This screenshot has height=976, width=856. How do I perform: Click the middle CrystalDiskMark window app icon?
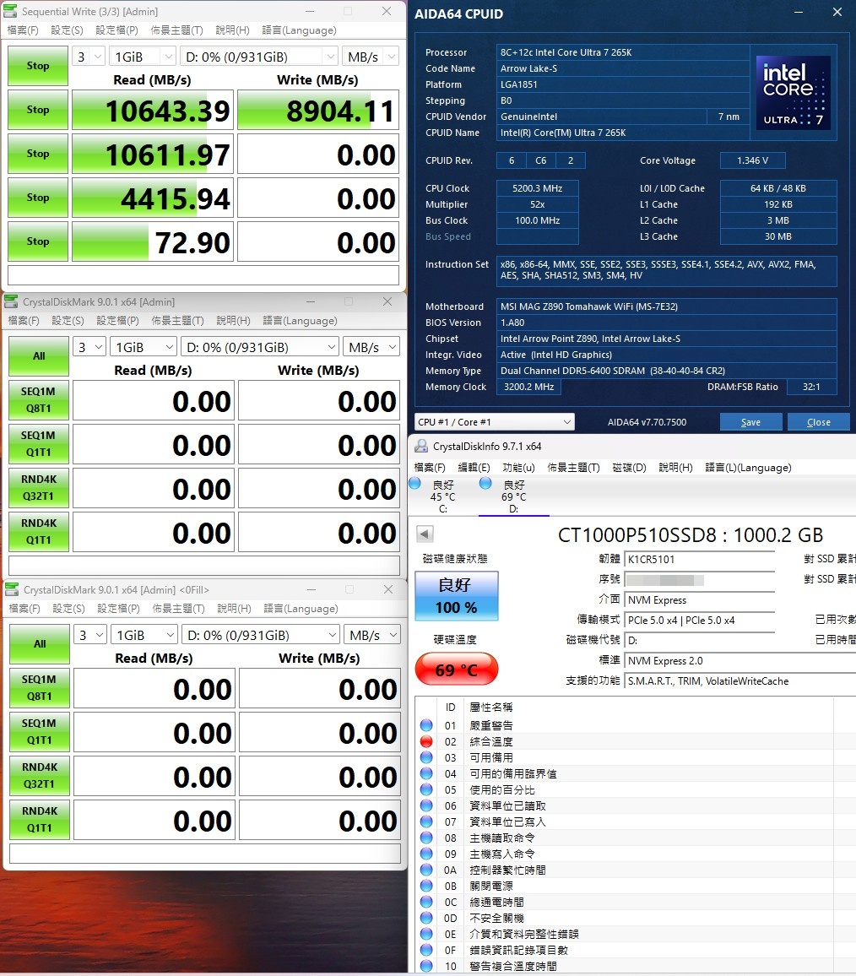click(x=11, y=302)
